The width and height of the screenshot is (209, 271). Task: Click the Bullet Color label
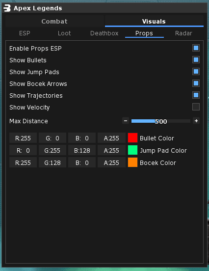click(157, 138)
